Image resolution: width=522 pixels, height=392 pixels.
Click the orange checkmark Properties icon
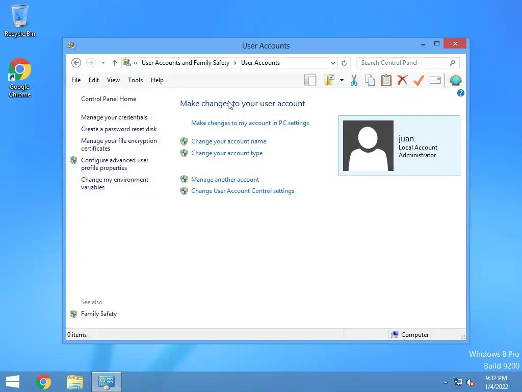tap(419, 80)
